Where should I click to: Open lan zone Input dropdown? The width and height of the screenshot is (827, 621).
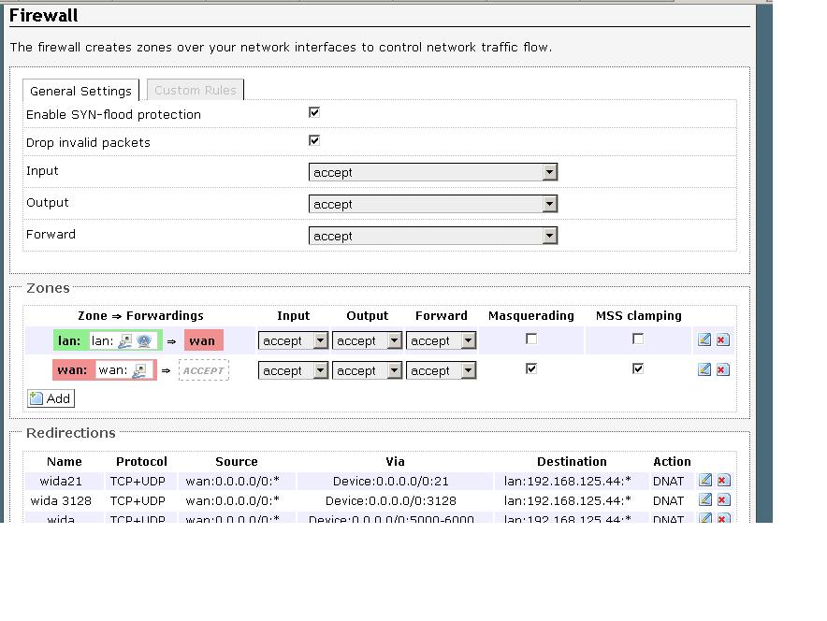point(293,340)
